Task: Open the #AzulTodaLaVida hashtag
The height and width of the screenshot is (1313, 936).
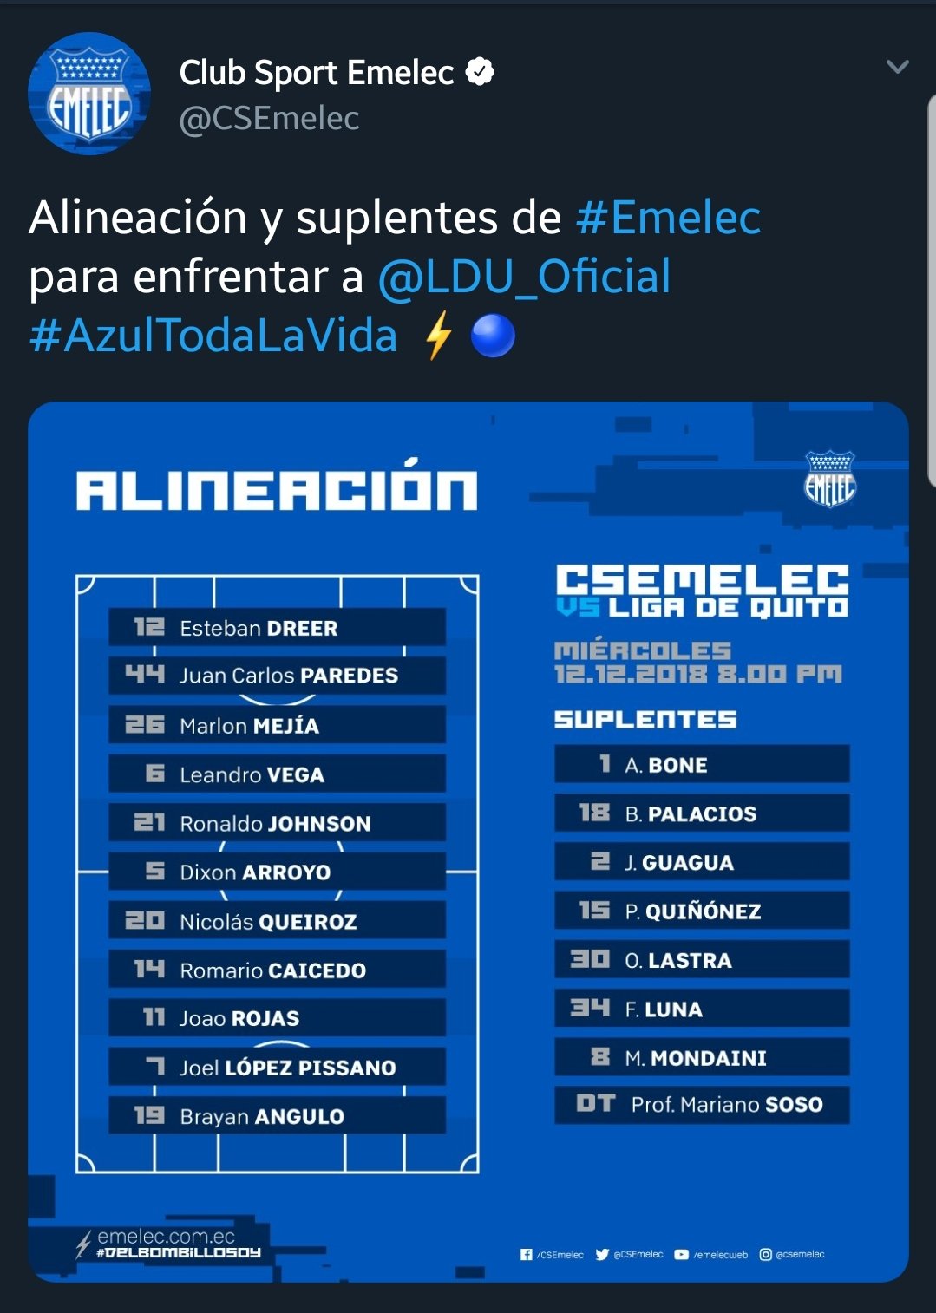Action: click(213, 336)
